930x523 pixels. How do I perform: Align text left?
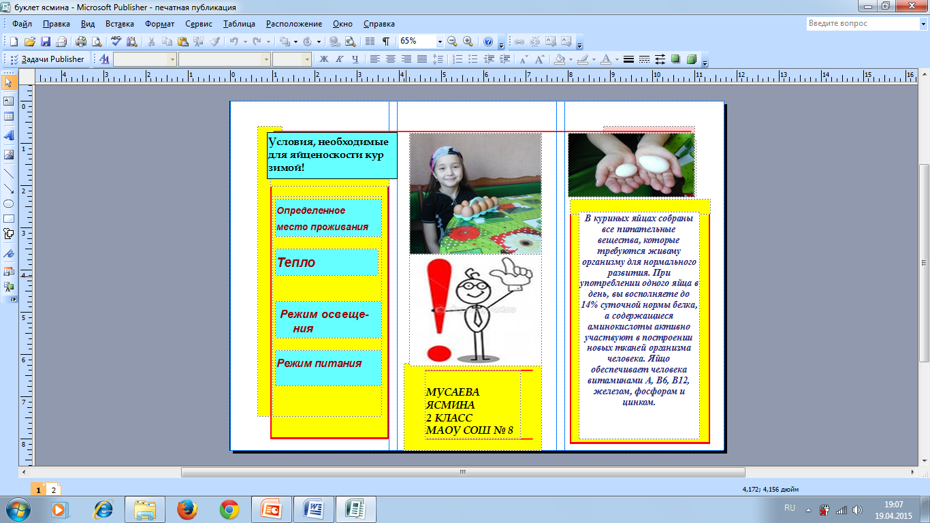[x=374, y=59]
